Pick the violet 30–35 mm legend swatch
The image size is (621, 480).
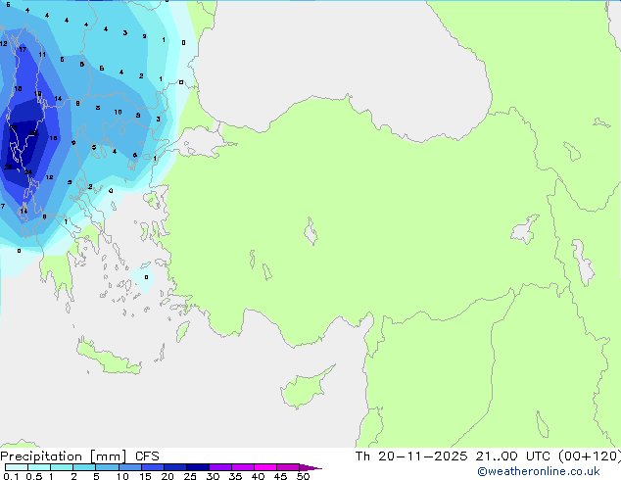tap(220, 467)
